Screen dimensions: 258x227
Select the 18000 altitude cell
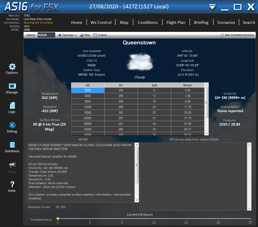pyautogui.click(x=88, y=113)
